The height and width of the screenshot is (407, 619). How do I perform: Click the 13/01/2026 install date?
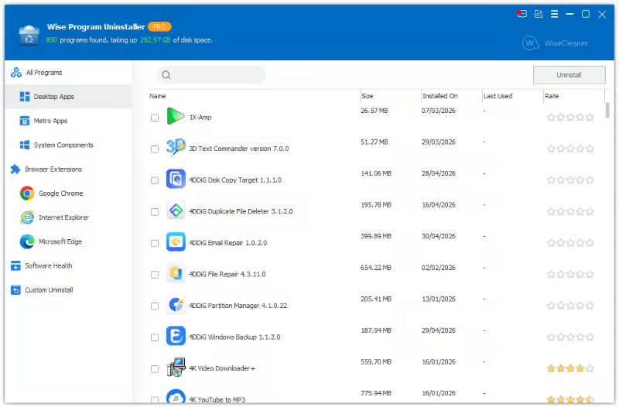pos(439,299)
